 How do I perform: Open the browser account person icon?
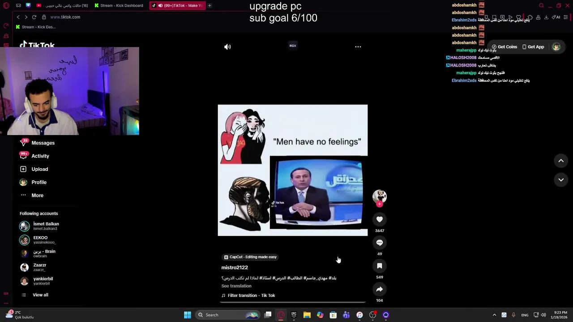click(538, 17)
